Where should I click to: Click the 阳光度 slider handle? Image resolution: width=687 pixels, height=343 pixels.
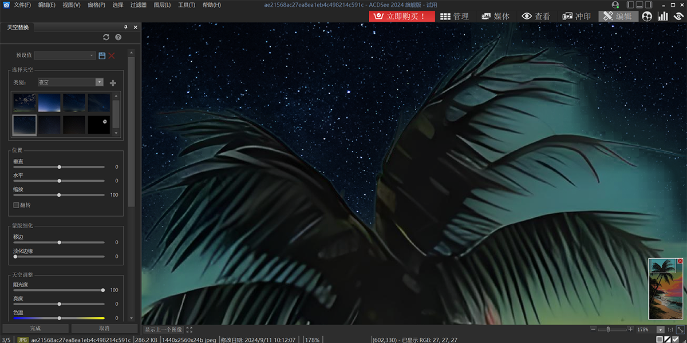click(103, 290)
